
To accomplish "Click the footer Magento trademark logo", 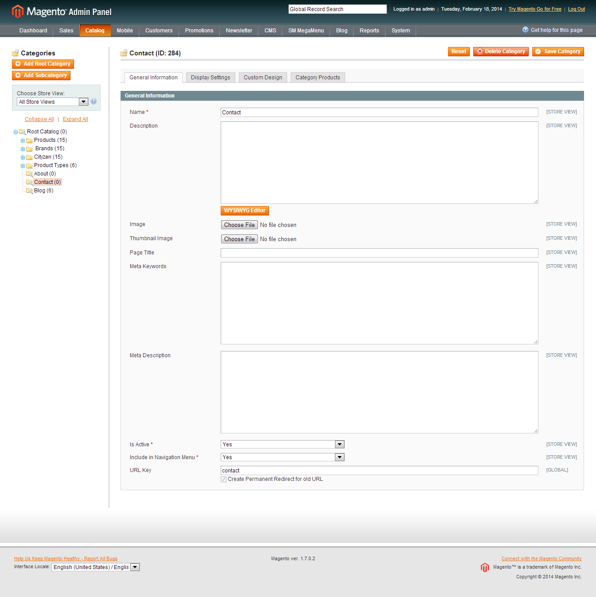I will [x=485, y=567].
